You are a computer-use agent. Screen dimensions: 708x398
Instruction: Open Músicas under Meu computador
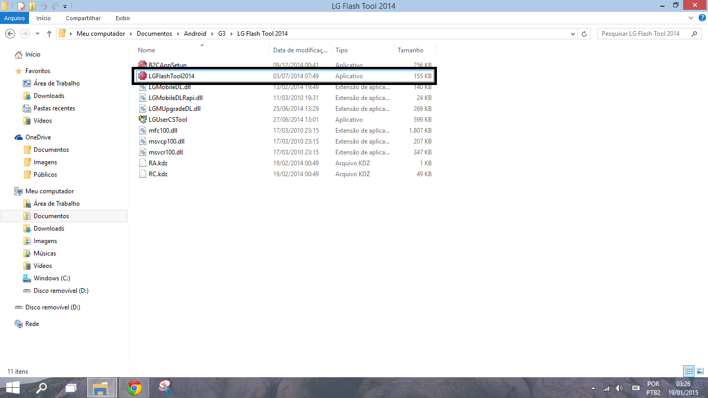click(45, 253)
